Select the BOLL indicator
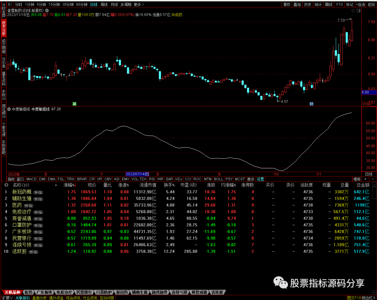 [219, 179]
